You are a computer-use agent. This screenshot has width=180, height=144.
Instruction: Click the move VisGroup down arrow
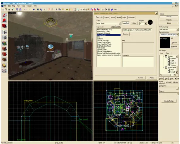click(178, 79)
